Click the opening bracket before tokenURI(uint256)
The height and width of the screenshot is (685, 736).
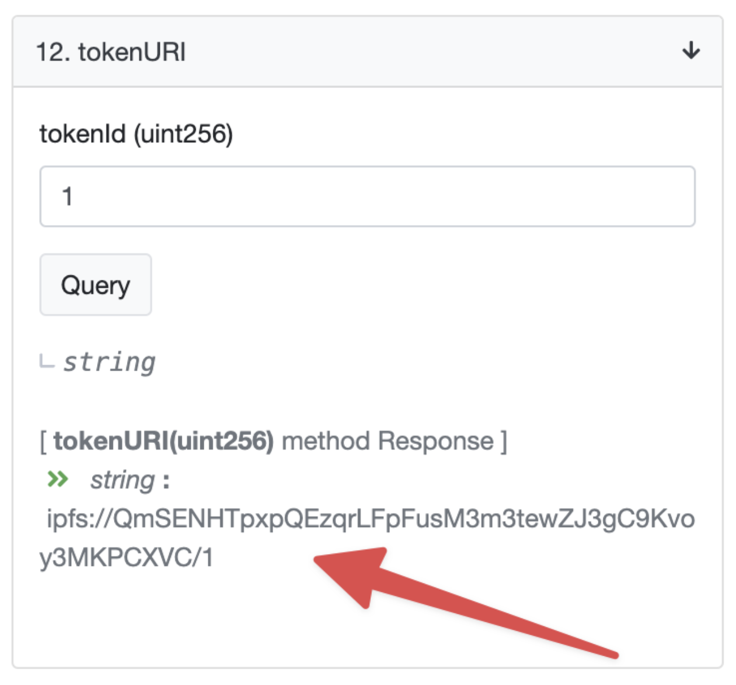tap(43, 441)
